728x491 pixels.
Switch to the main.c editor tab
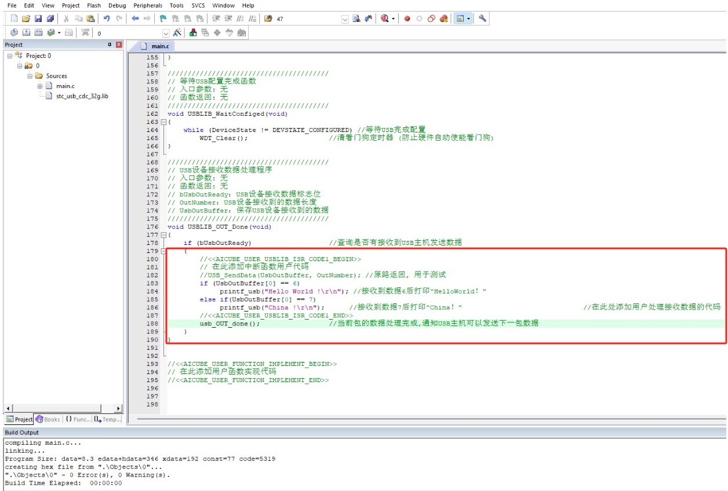coord(152,46)
